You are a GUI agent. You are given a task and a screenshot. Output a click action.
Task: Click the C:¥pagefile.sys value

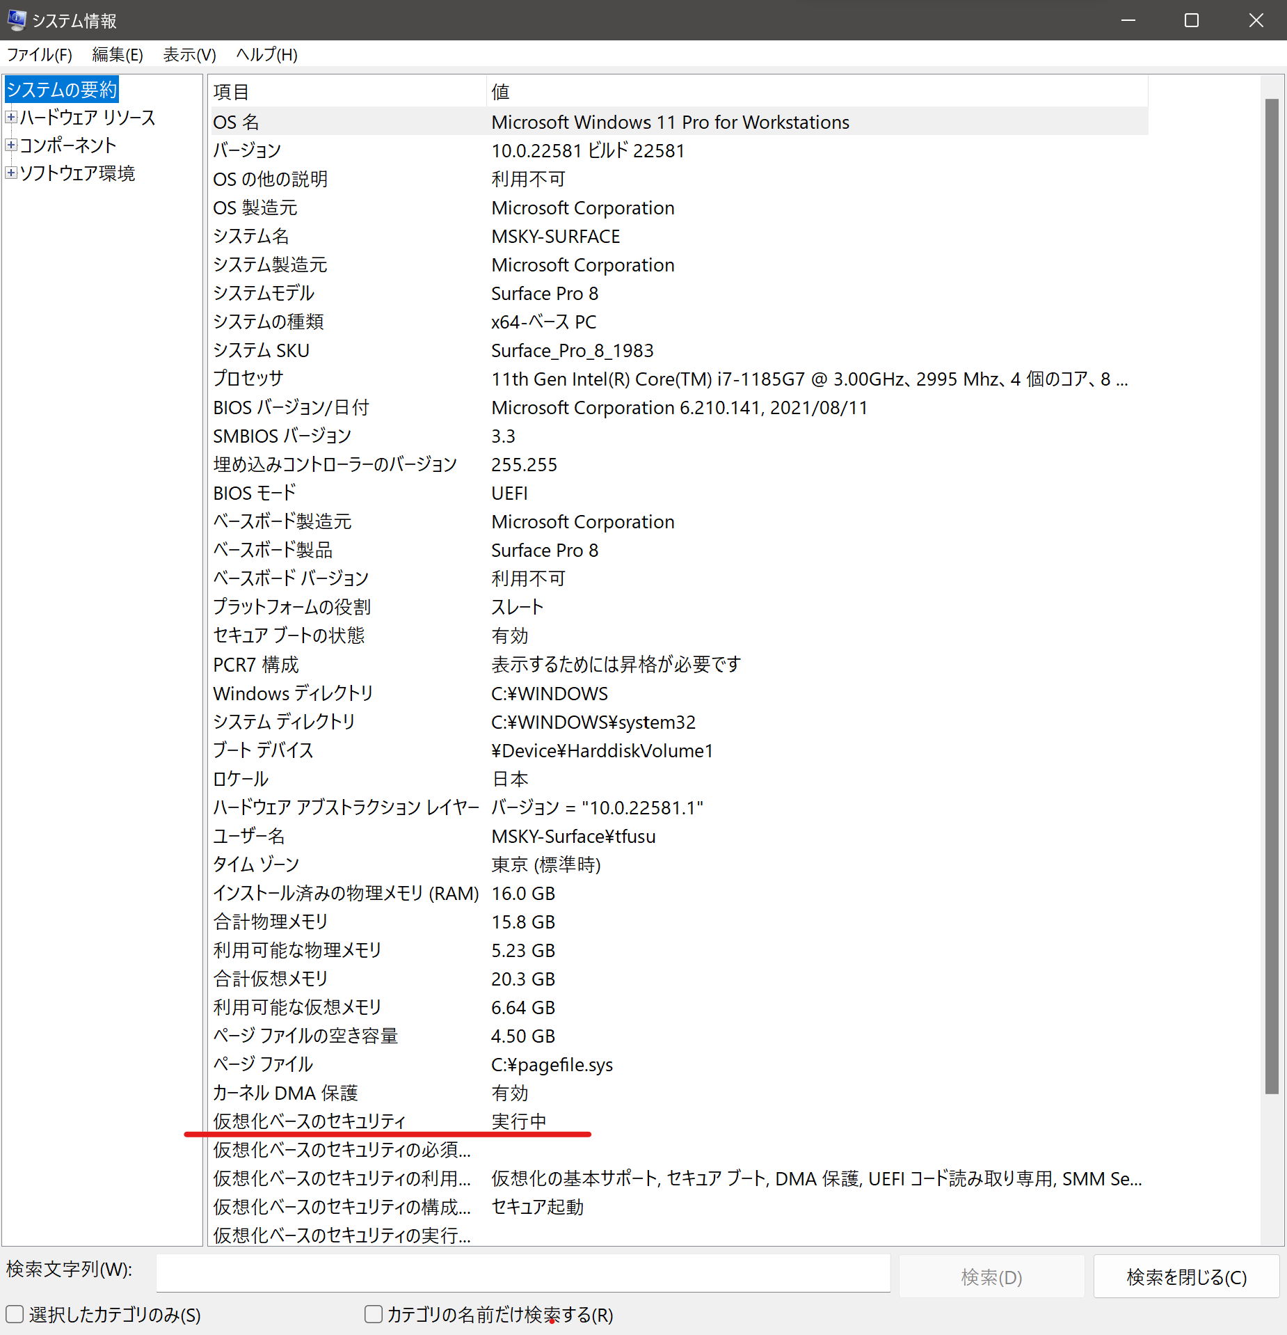click(552, 1064)
